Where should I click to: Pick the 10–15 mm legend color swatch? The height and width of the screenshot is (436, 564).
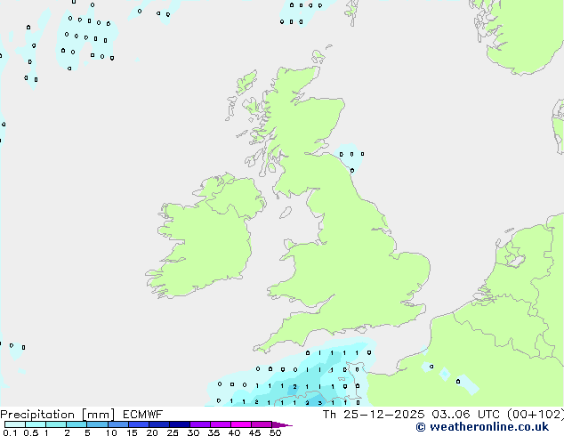(x=117, y=424)
